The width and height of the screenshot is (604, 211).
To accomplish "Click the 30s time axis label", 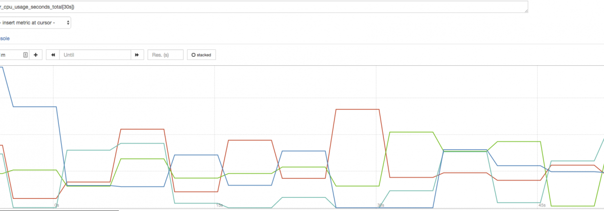I will click(x=380, y=205).
